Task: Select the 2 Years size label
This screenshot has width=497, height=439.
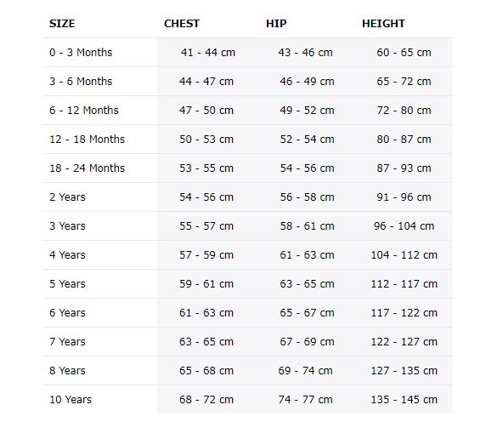Action: pyautogui.click(x=67, y=197)
